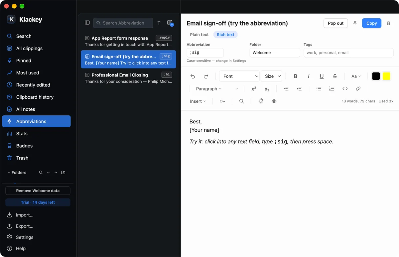Redo the last edit
The height and width of the screenshot is (257, 399).
206,76
